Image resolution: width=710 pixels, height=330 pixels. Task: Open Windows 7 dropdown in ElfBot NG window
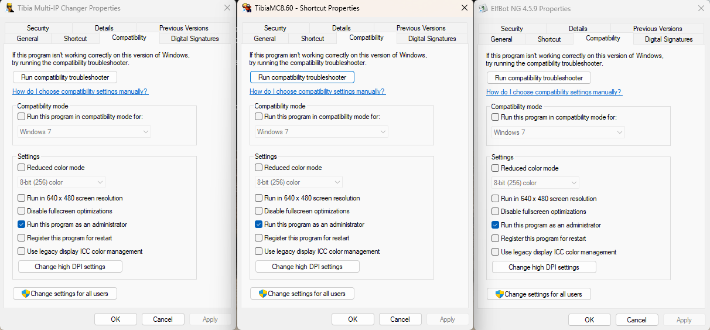[558, 132]
